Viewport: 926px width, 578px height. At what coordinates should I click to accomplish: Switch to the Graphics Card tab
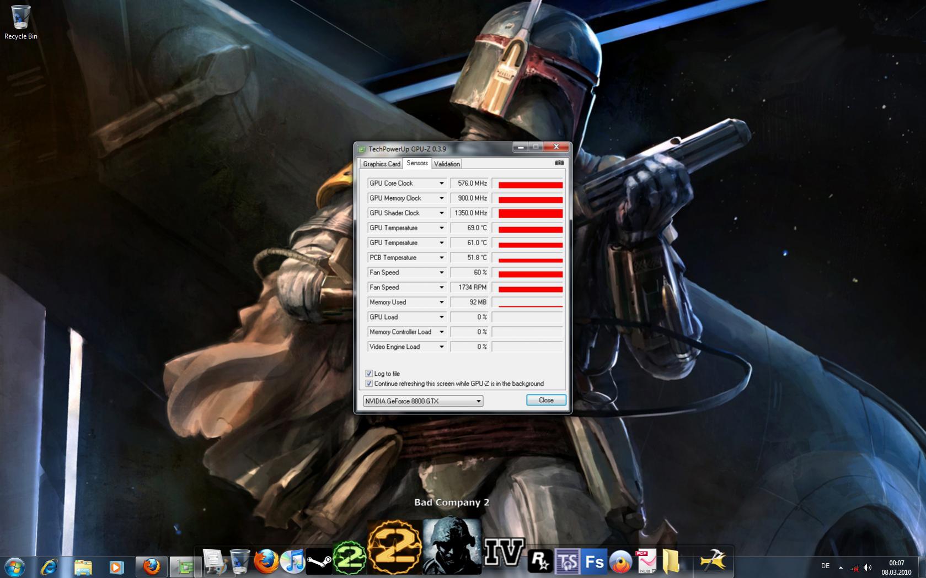(x=382, y=164)
